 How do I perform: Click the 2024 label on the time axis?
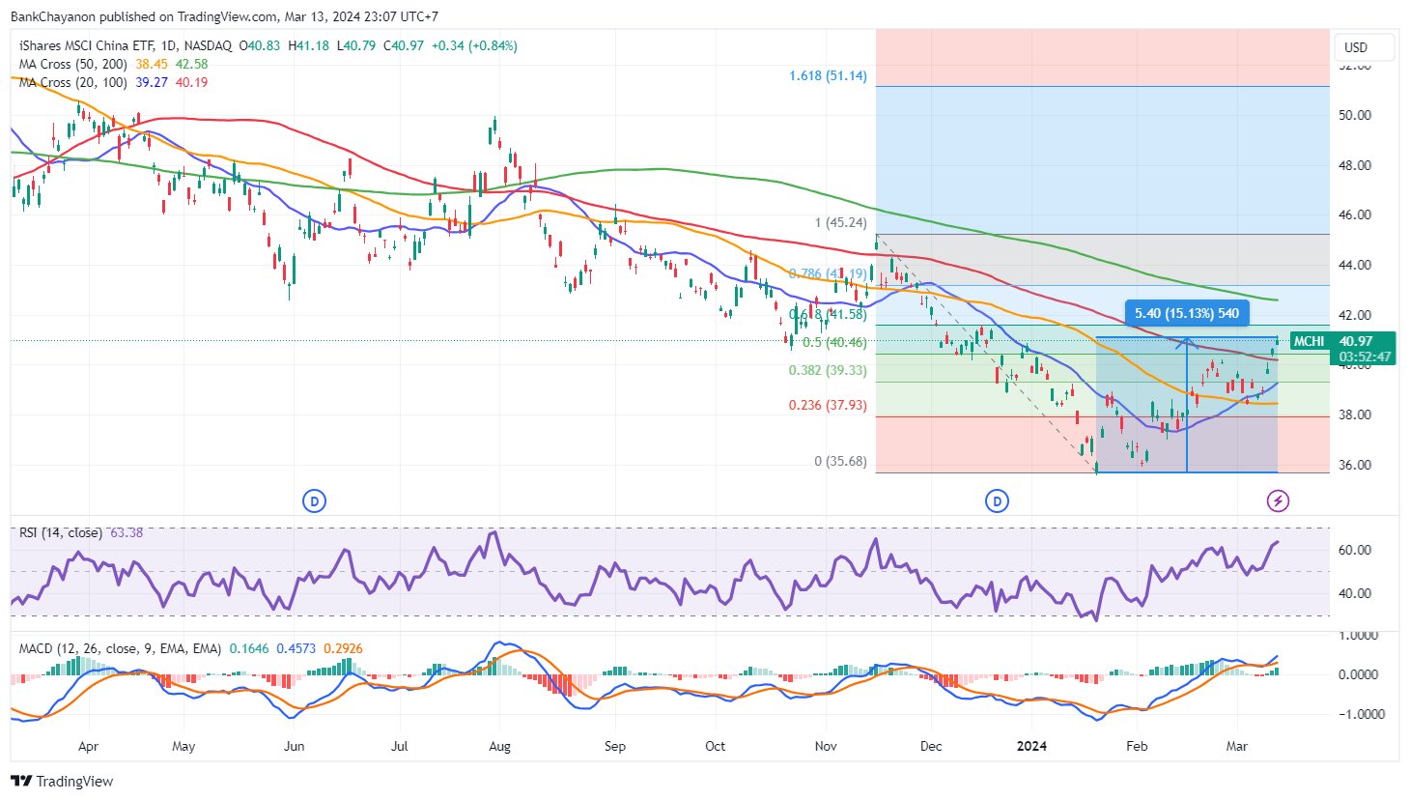click(1030, 746)
